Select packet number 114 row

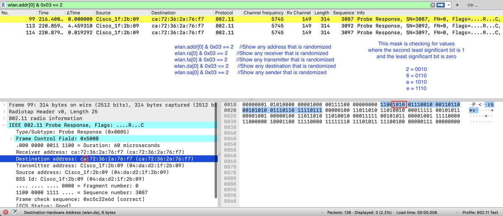point(251,32)
